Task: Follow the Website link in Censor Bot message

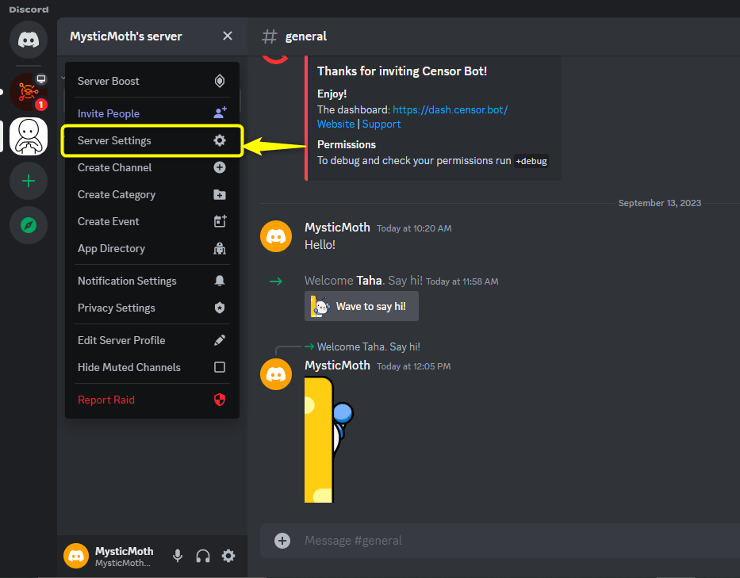Action: point(335,124)
